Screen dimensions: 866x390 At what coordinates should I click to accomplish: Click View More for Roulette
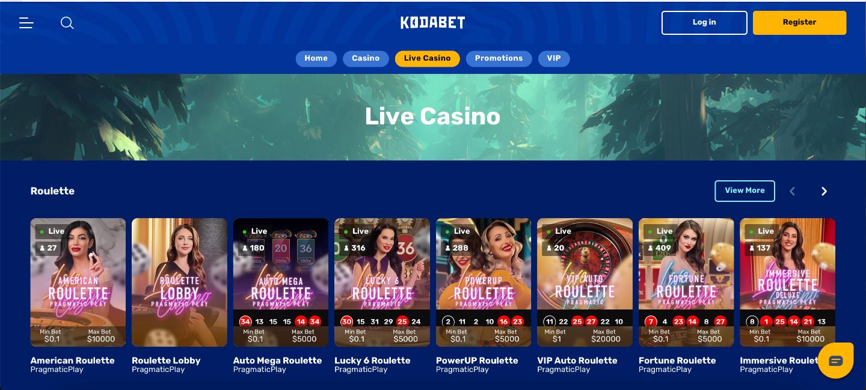[745, 191]
